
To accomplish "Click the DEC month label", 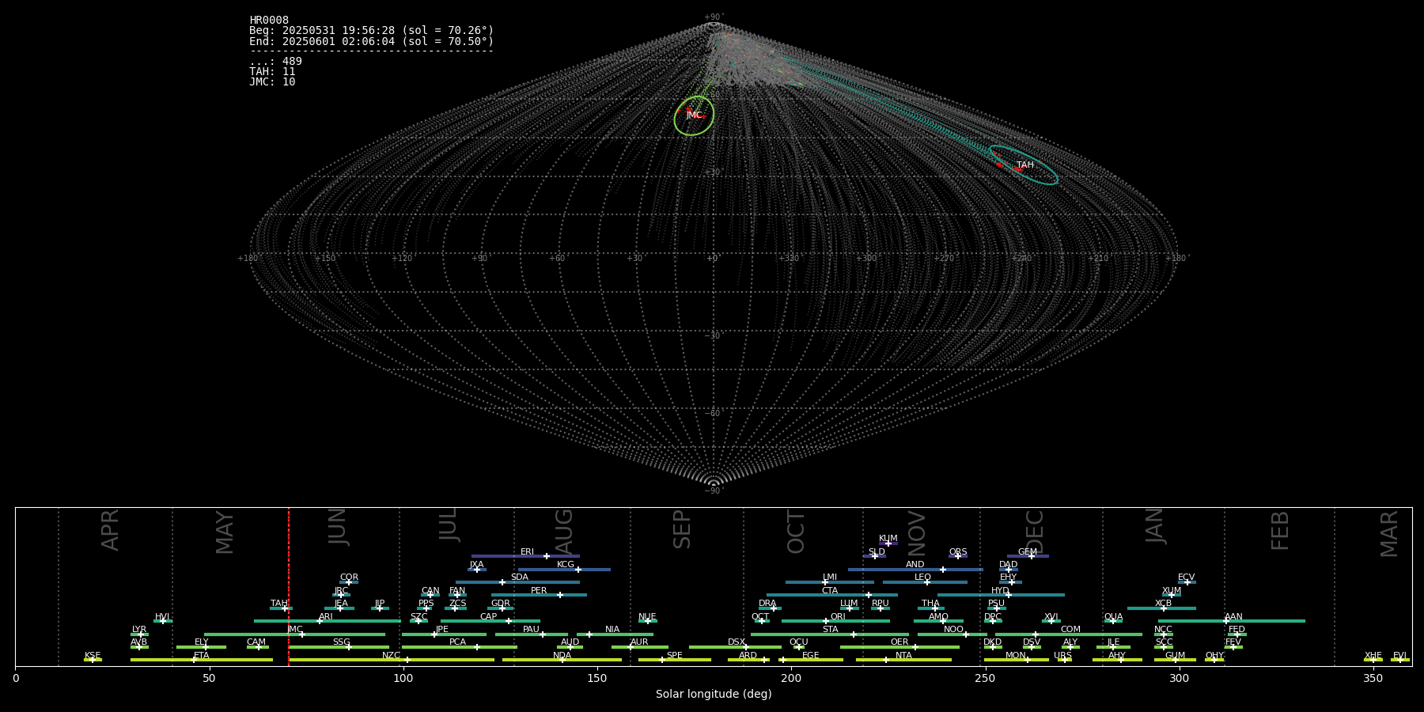I will [1035, 531].
